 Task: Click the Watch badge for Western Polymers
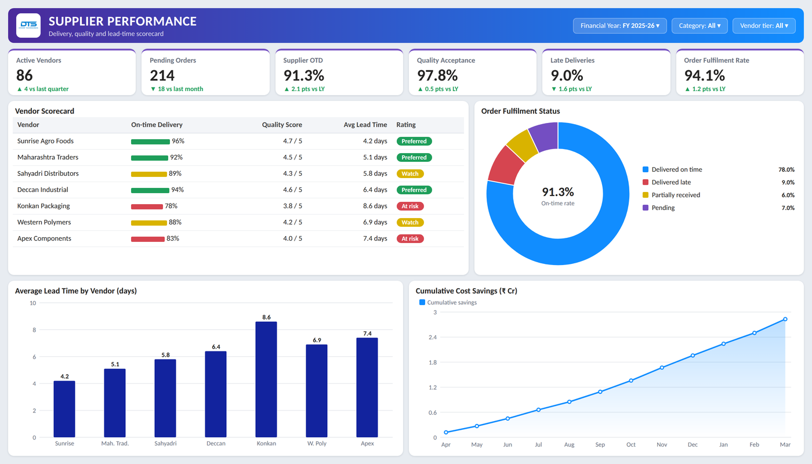click(410, 222)
